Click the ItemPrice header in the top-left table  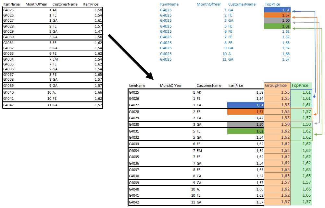(x=91, y=4)
